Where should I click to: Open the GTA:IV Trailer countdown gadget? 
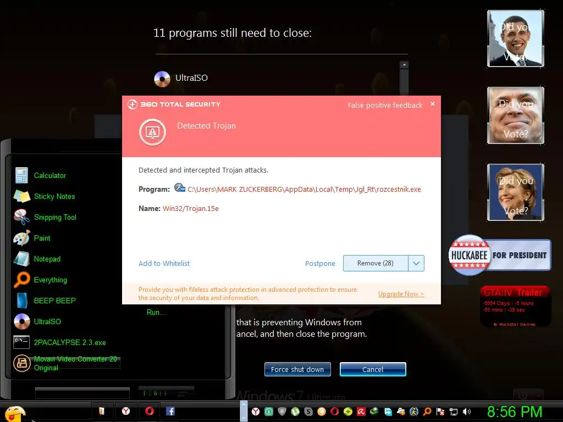coord(515,307)
